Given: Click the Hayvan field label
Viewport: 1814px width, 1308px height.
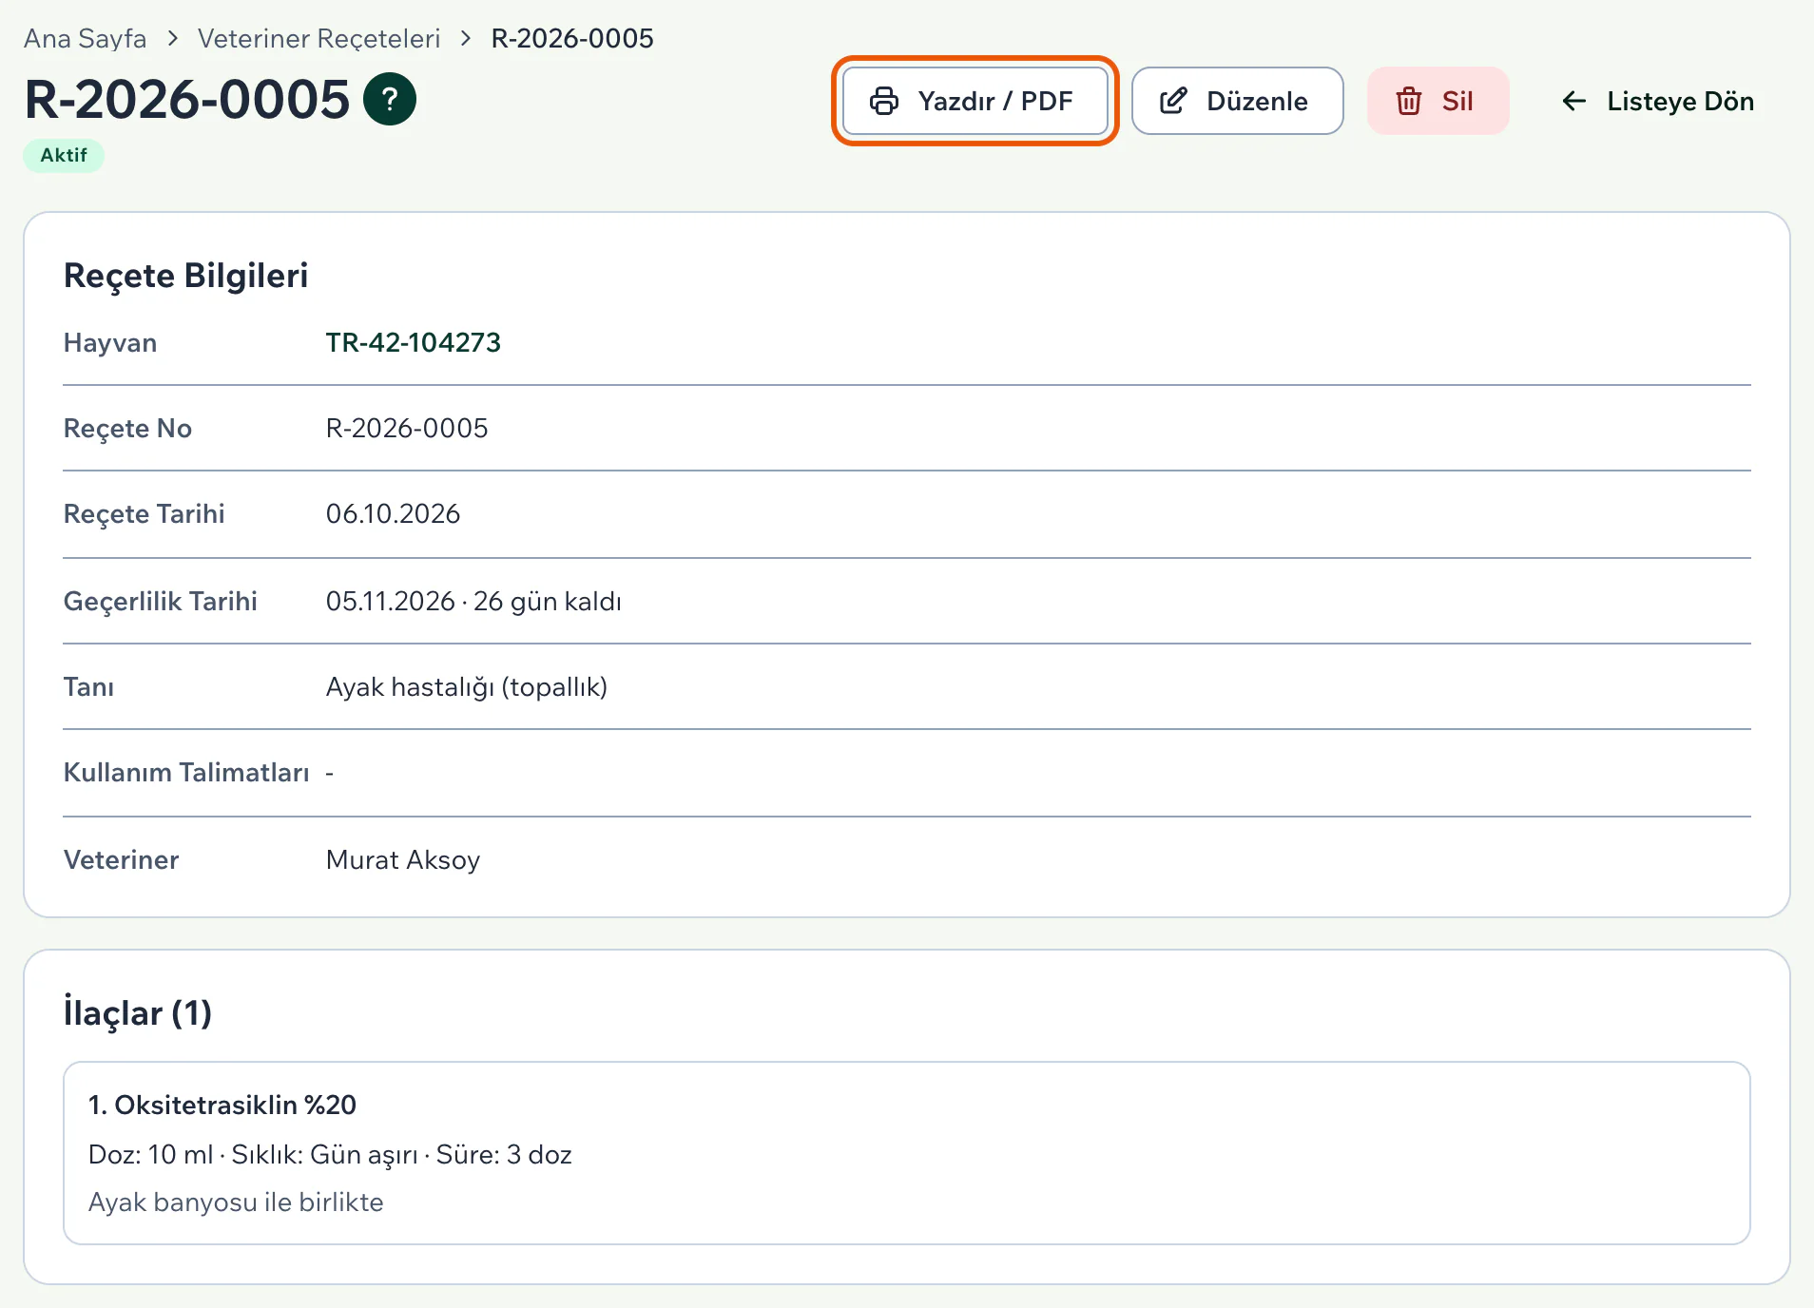Looking at the screenshot, I should tap(110, 342).
